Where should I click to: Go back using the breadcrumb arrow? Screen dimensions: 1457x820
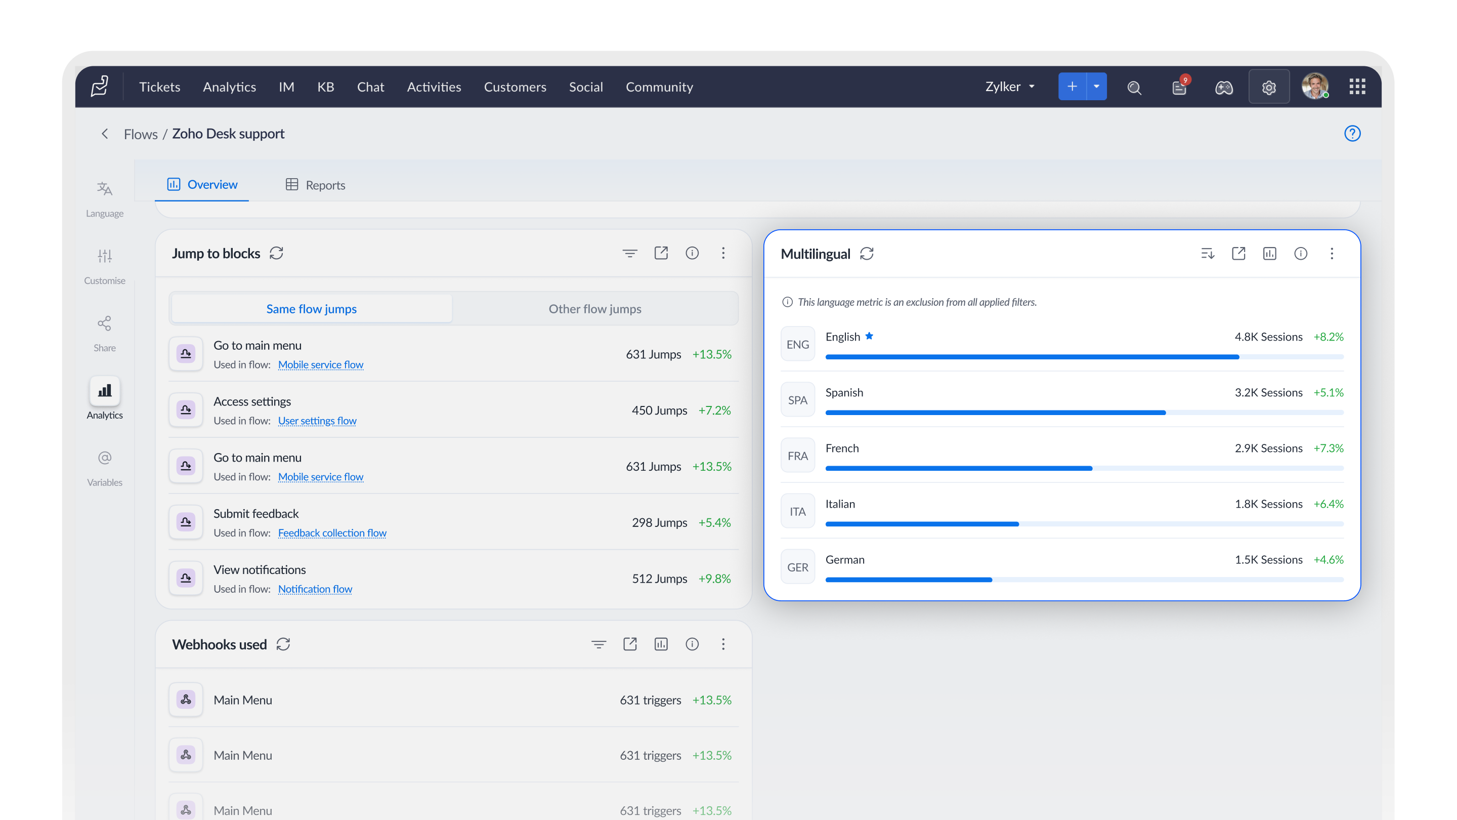point(105,134)
